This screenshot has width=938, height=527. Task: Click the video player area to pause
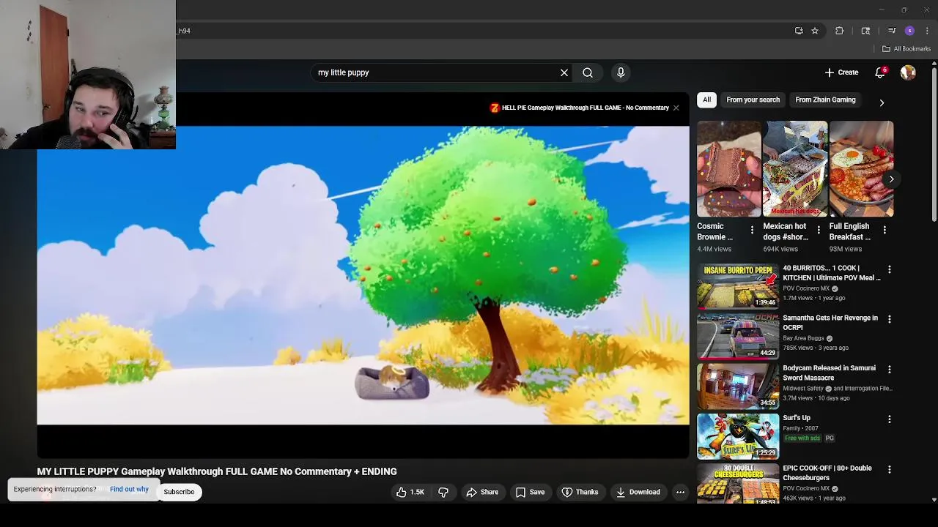(363, 274)
